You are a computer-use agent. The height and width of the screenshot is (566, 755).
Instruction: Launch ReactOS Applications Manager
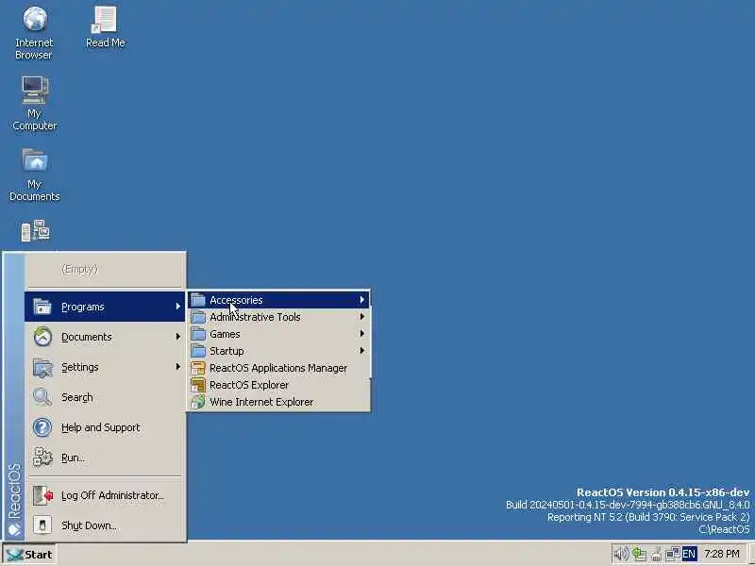(x=278, y=368)
